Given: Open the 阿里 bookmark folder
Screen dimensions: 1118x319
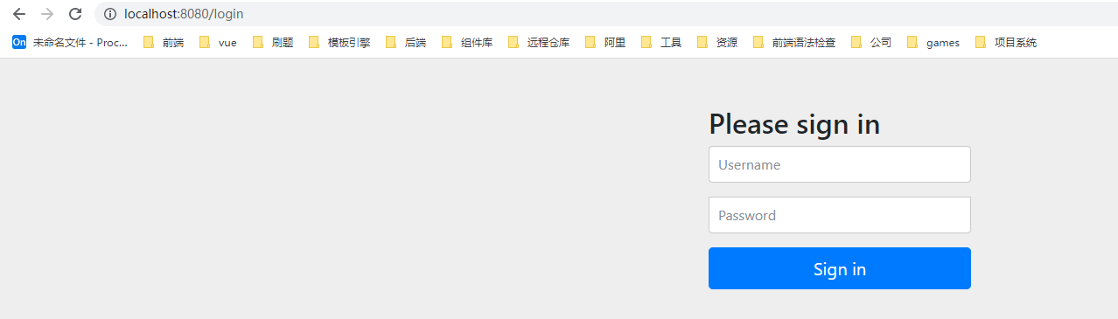Looking at the screenshot, I should click(x=605, y=42).
